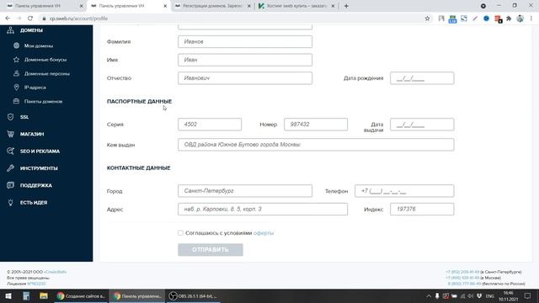Screen dimensions: 539x303
Task: Click the Пакеты доменов package icon
Action: [16, 101]
